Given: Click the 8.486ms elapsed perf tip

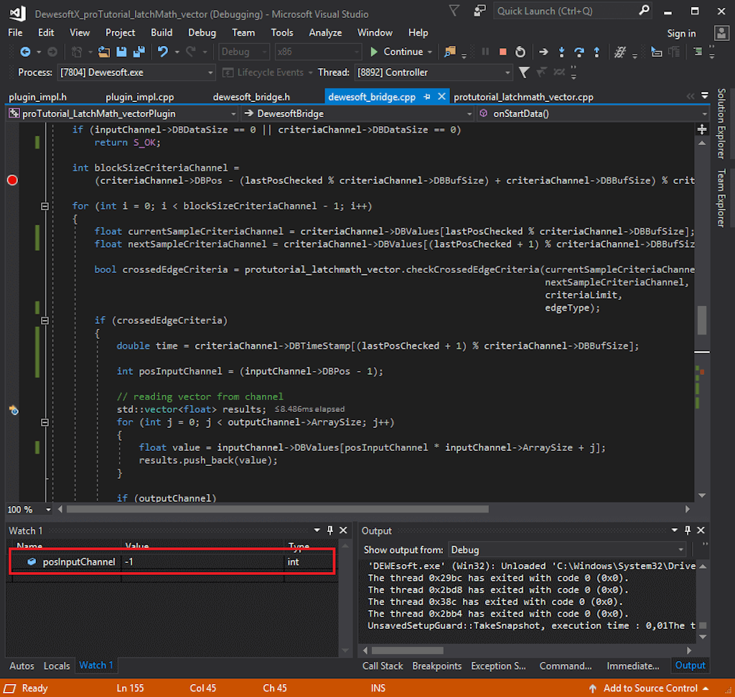Looking at the screenshot, I should tap(309, 409).
